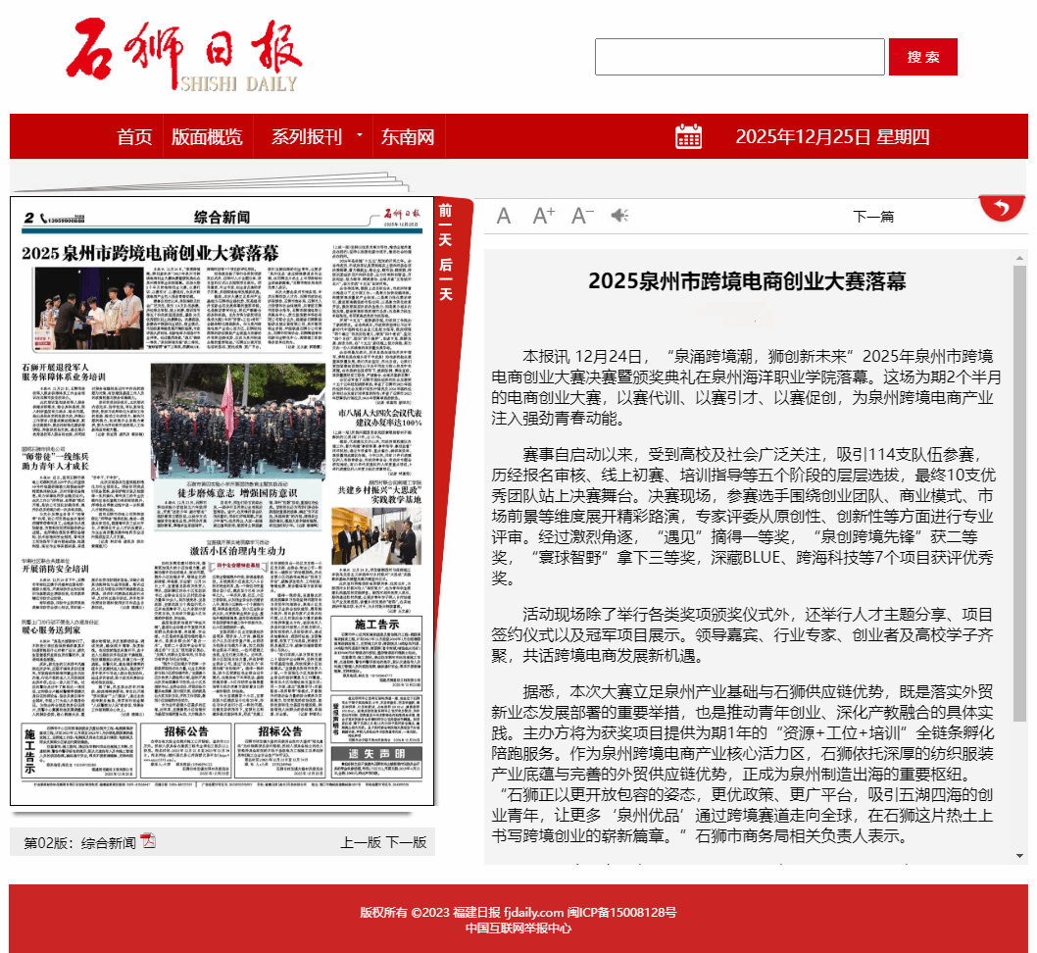Click the speaker read-aloud icon
This screenshot has height=953, width=1037.
pos(619,216)
